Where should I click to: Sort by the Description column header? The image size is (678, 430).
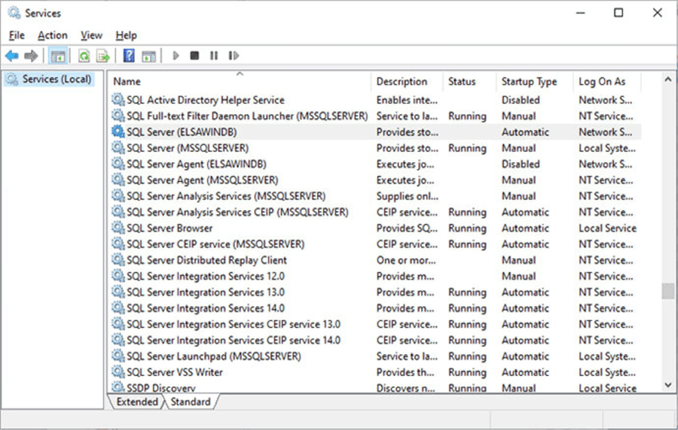point(407,81)
